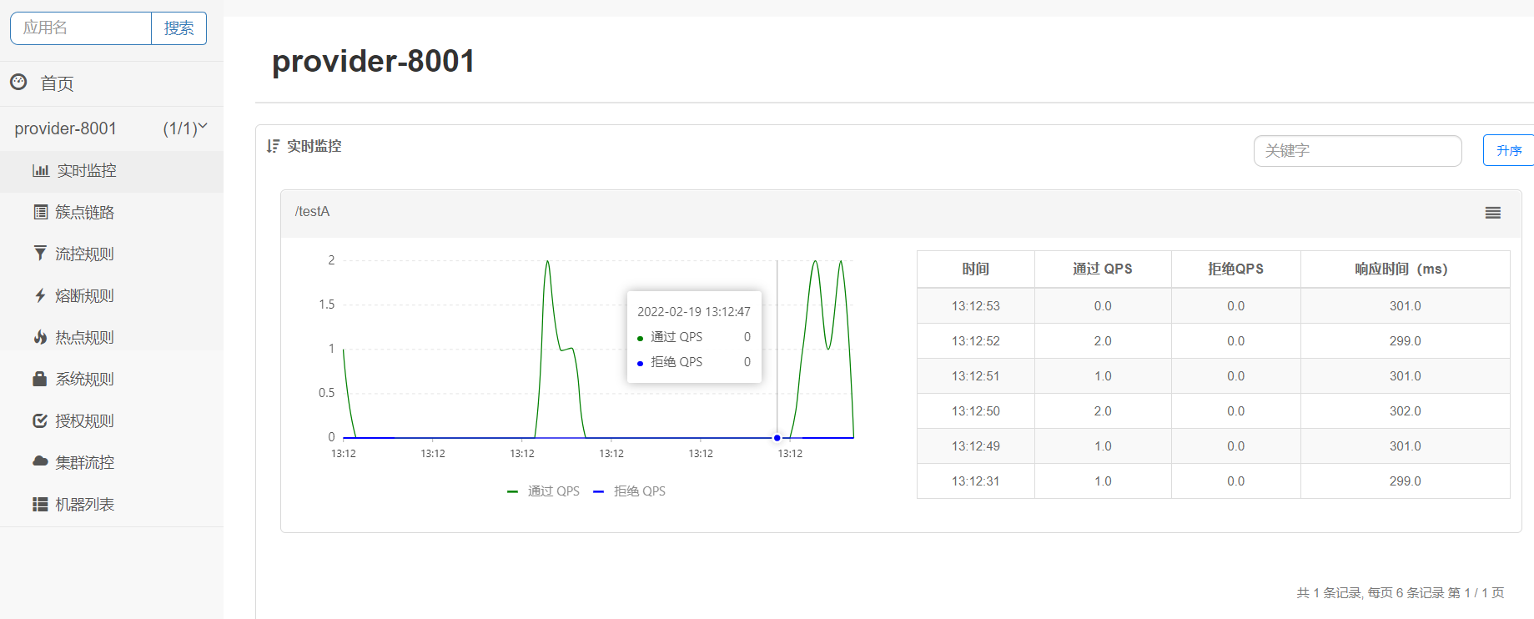Click the dashboard icon next to 首页
1534x619 pixels.
[x=18, y=82]
